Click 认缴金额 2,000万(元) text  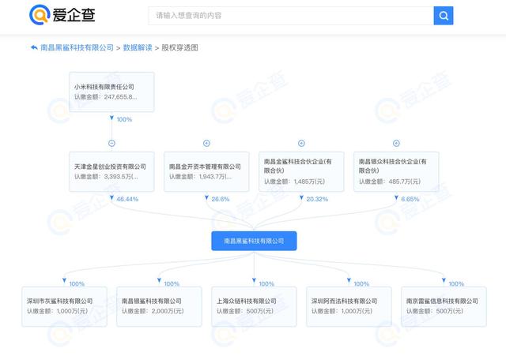point(153,311)
